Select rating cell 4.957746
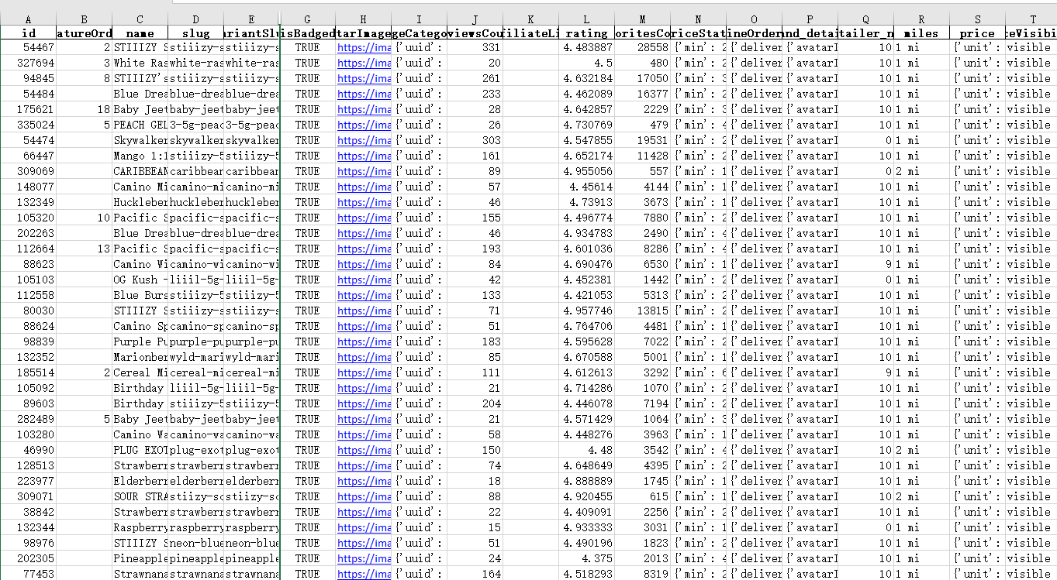The height and width of the screenshot is (580, 1057). point(586,311)
